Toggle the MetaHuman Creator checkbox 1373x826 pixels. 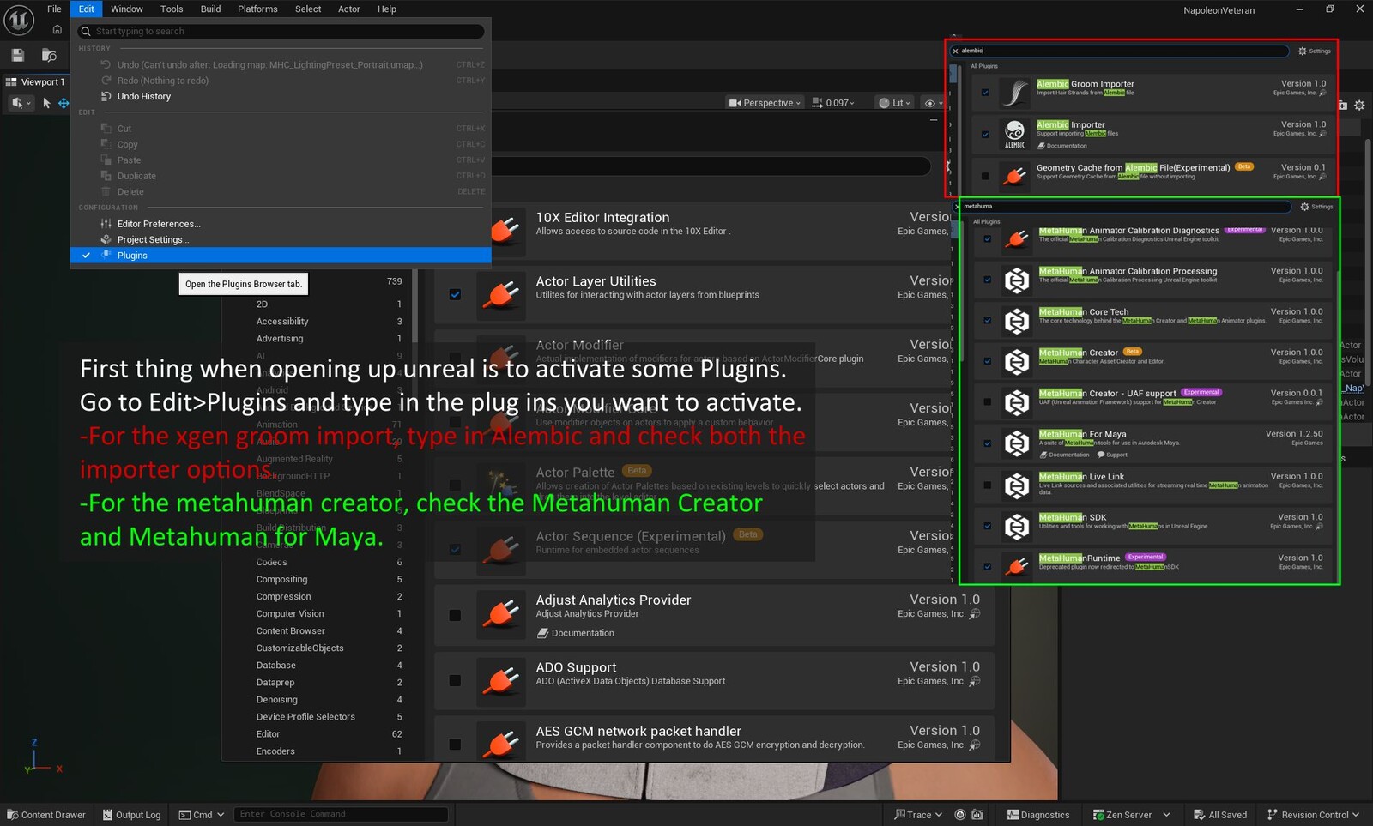pos(988,361)
